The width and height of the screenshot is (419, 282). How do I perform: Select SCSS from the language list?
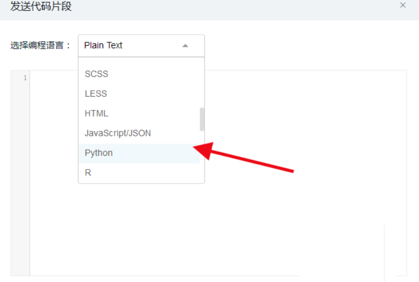[97, 74]
